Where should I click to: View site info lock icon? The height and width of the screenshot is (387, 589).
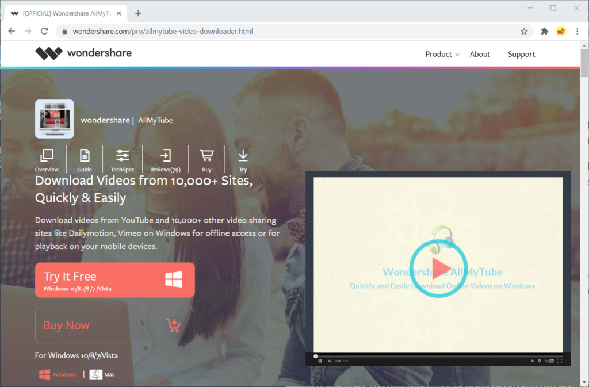(64, 32)
